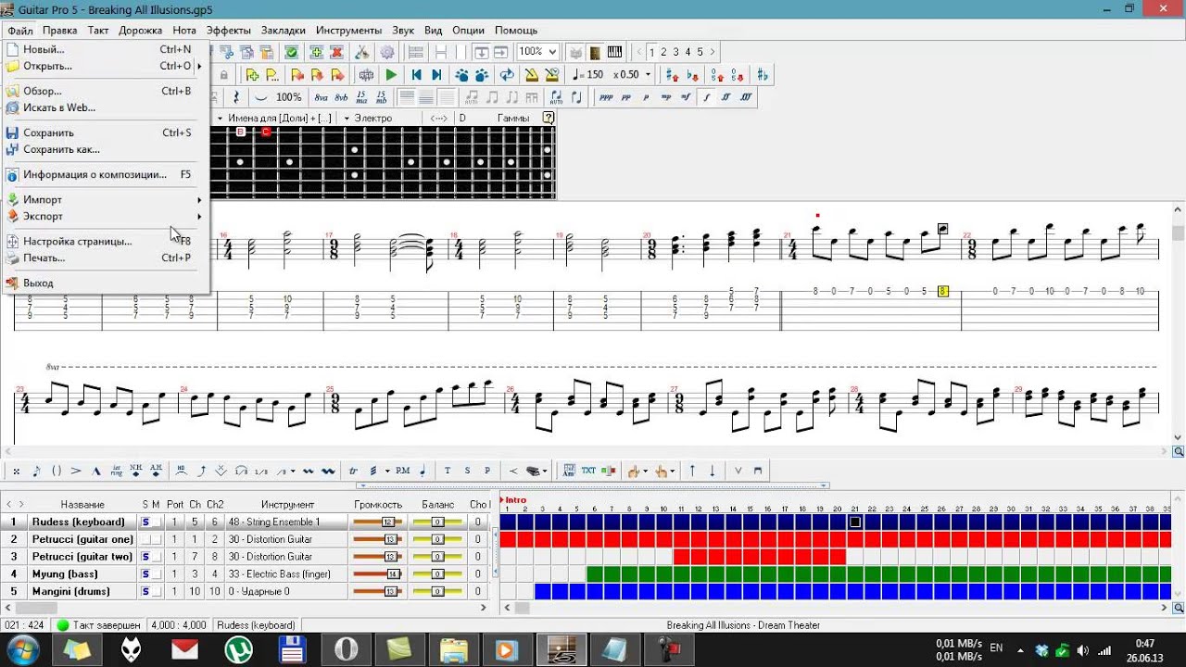Toggle Solo for Petrucci (guitar one) track
1186x667 pixels.
coord(145,539)
